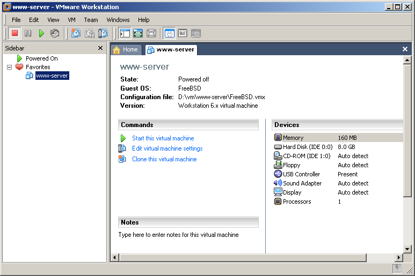Click the vertical scrollbar up arrow

pos(407,60)
